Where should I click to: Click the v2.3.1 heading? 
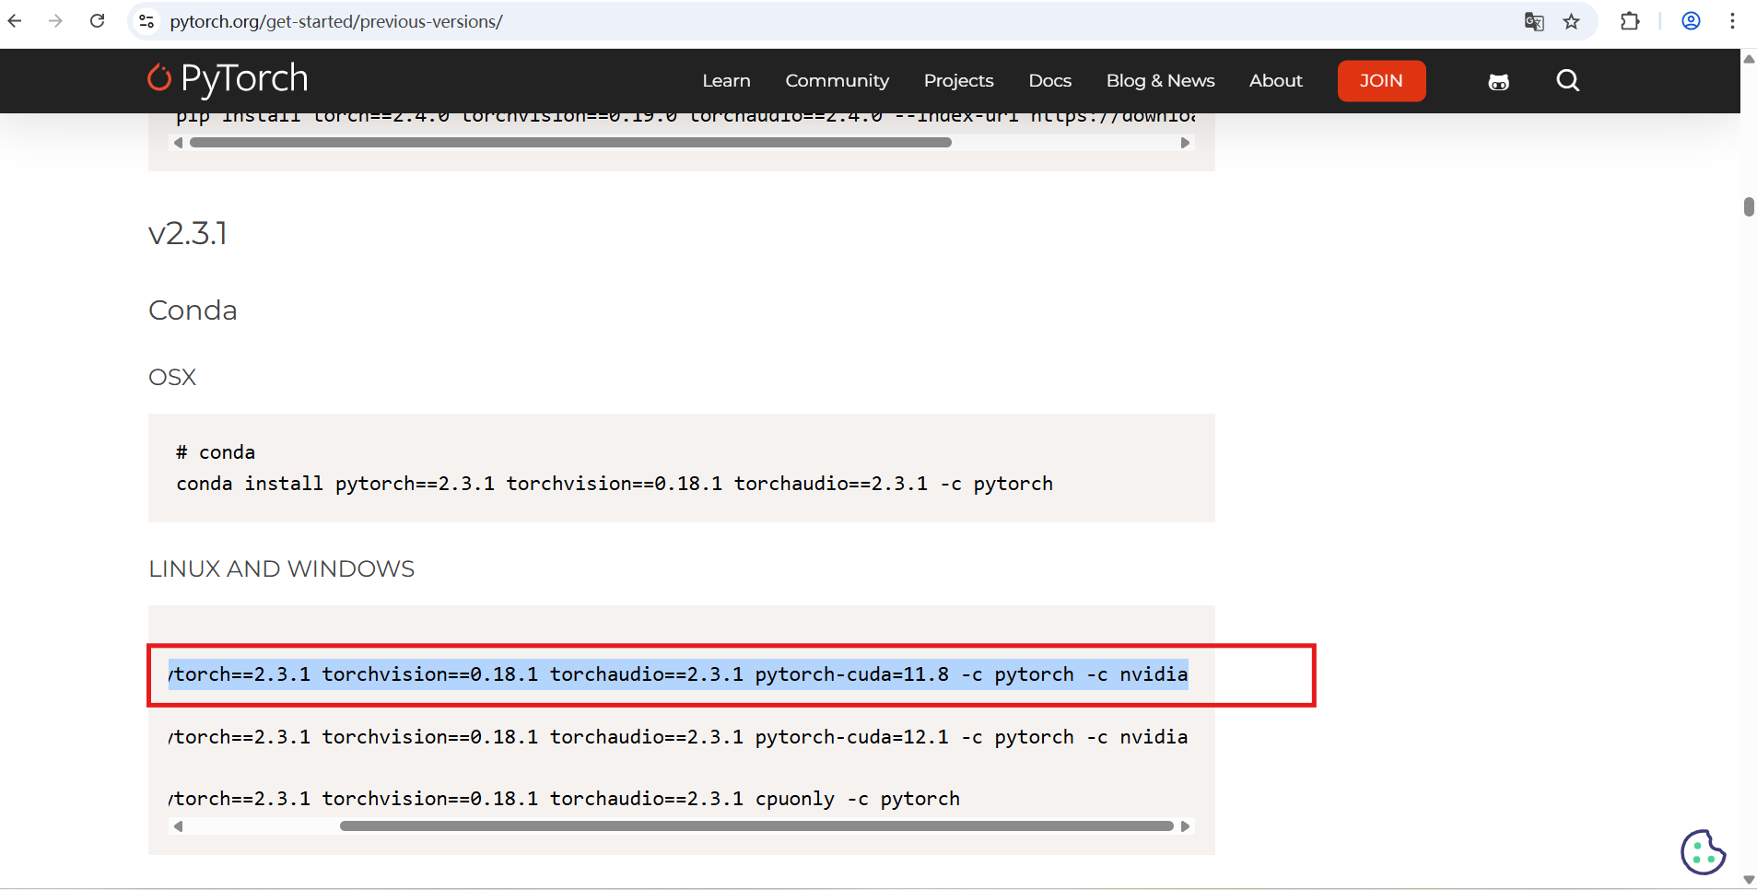[188, 233]
